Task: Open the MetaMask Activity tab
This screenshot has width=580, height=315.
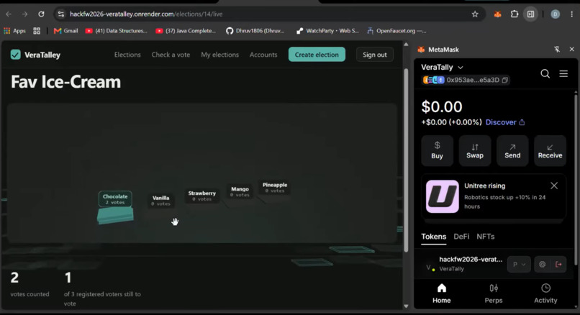Action: point(545,293)
